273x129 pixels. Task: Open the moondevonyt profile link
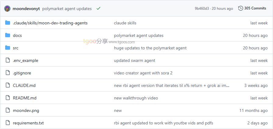coord(26,9)
